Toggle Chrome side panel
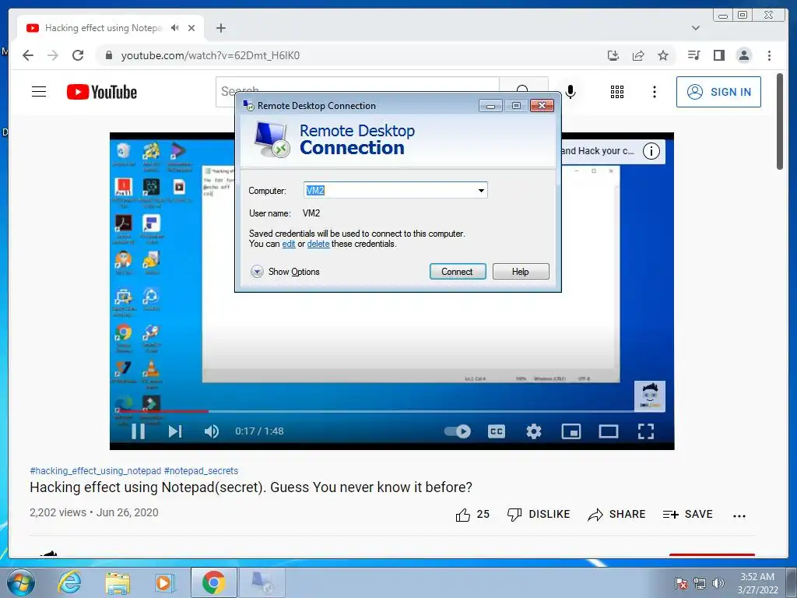Viewport: 797px width, 598px height. (718, 55)
